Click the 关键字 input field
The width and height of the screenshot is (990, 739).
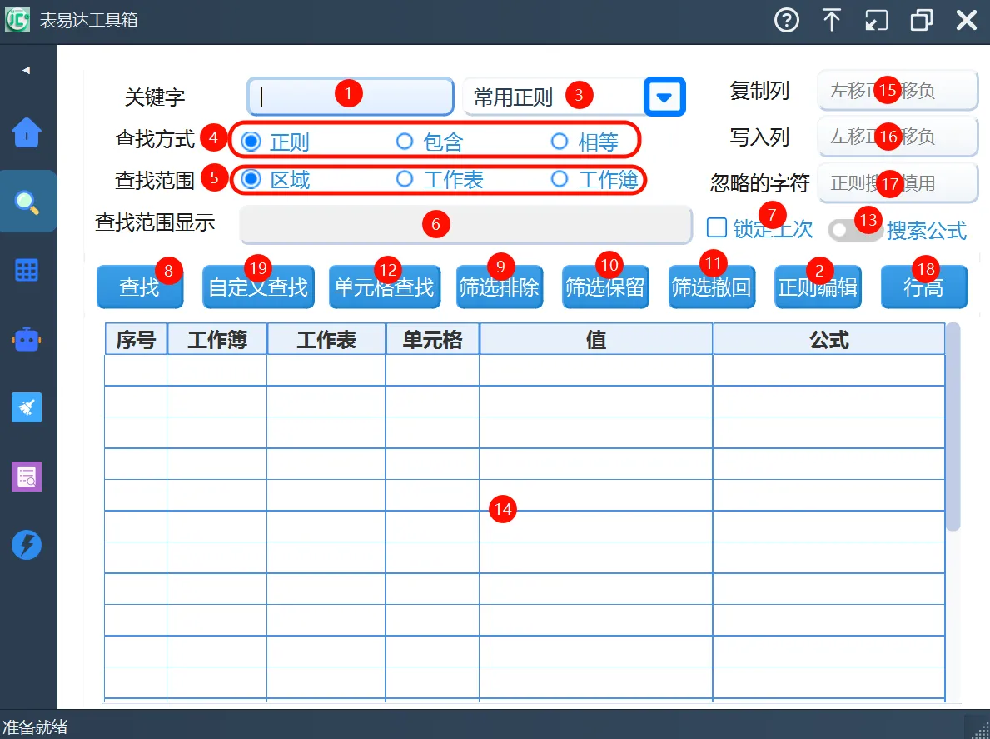[351, 97]
